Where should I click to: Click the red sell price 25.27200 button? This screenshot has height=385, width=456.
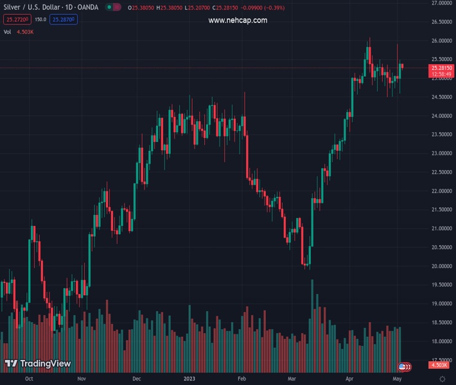[15, 20]
